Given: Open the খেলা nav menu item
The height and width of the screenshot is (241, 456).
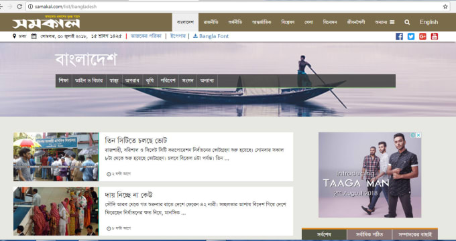Looking at the screenshot, I should (x=308, y=22).
